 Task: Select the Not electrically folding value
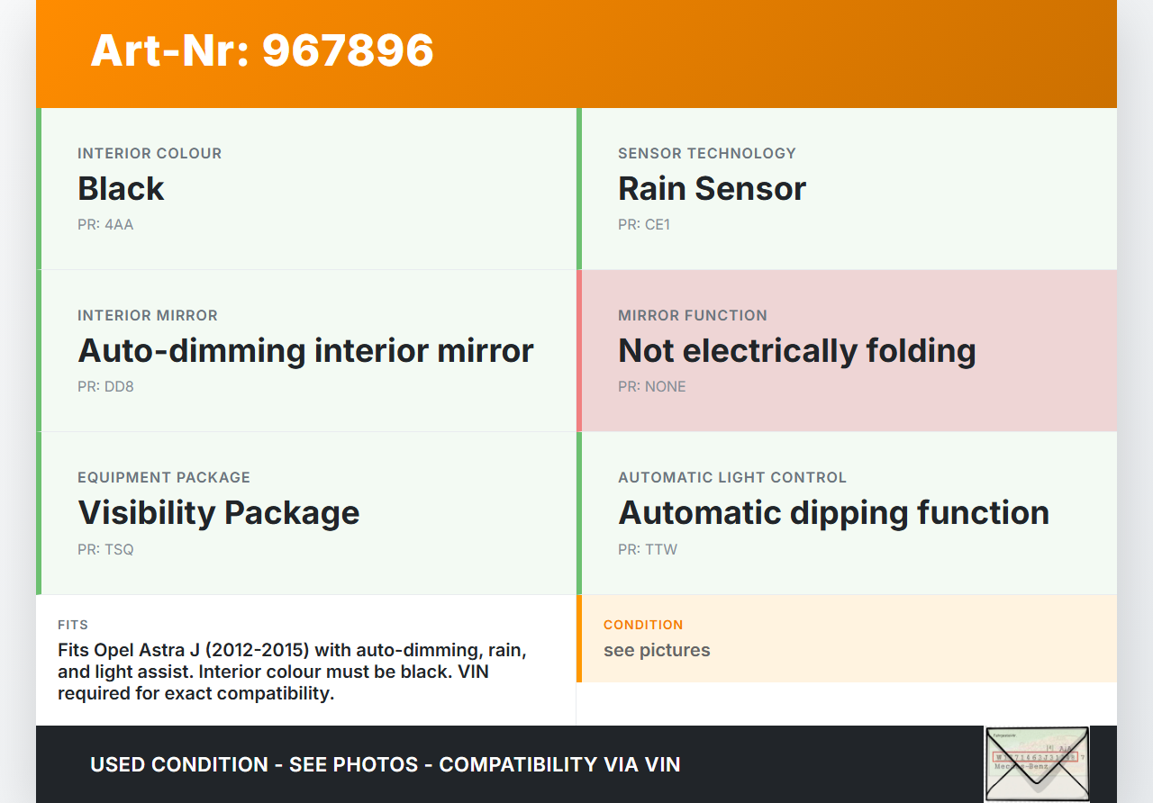click(796, 351)
